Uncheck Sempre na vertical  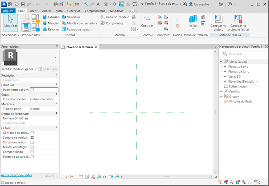click(32, 138)
